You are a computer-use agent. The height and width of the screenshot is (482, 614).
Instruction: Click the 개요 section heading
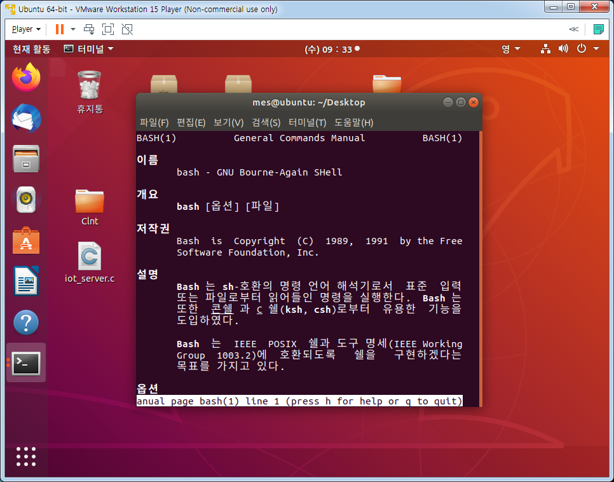coord(147,194)
